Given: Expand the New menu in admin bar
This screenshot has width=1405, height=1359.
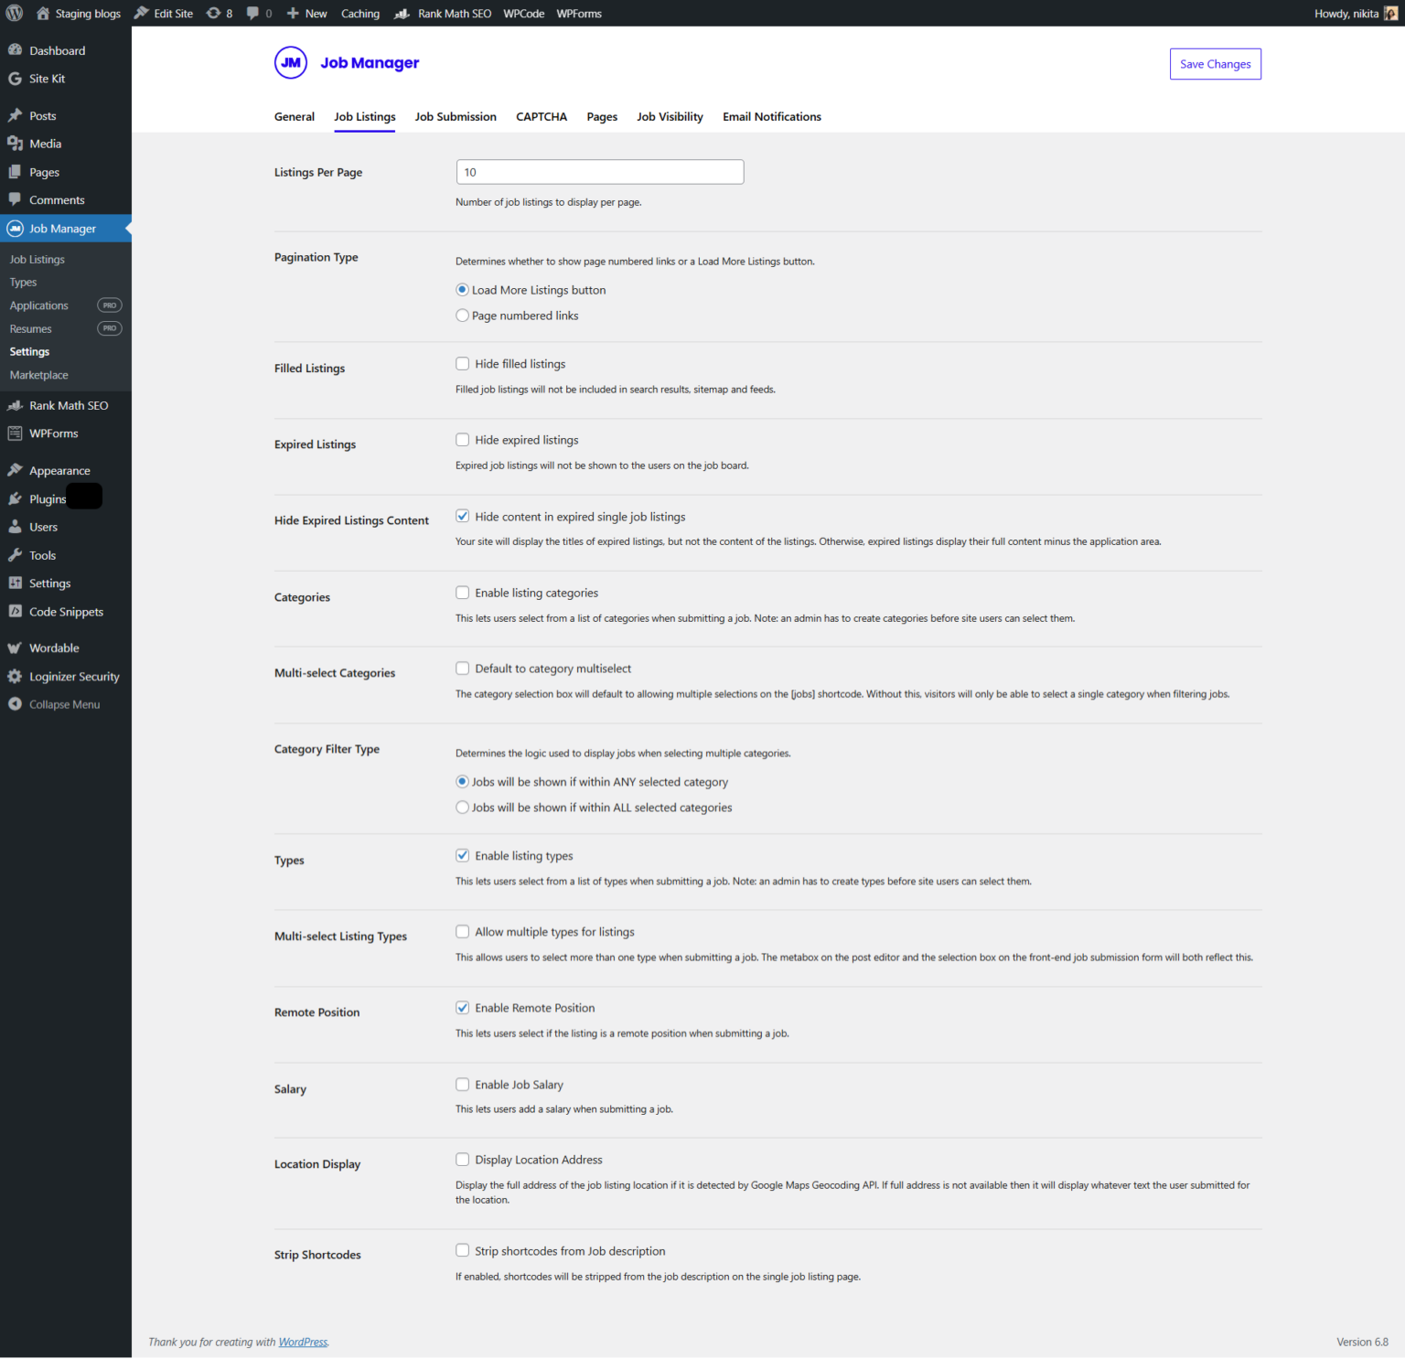Looking at the screenshot, I should pos(306,13).
